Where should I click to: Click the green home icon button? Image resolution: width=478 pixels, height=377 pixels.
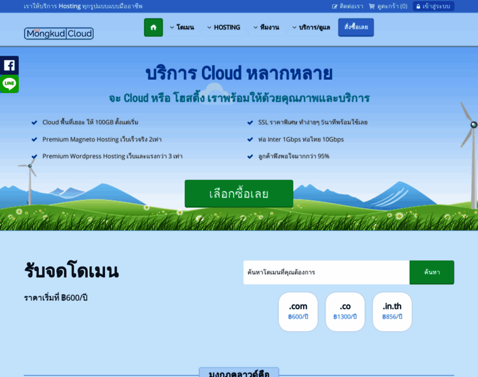153,28
